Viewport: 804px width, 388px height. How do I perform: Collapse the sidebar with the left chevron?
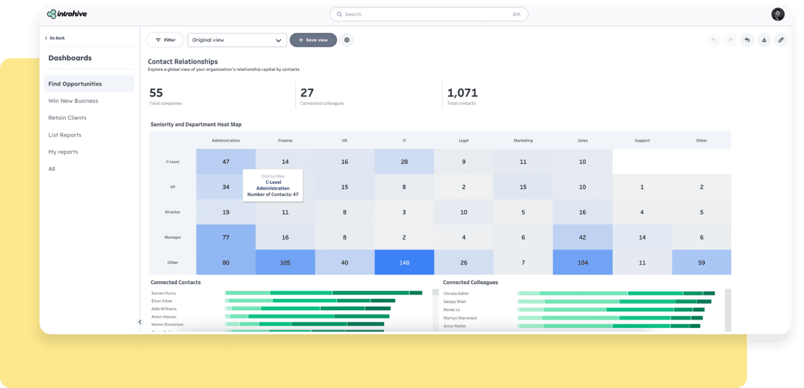[x=140, y=322]
